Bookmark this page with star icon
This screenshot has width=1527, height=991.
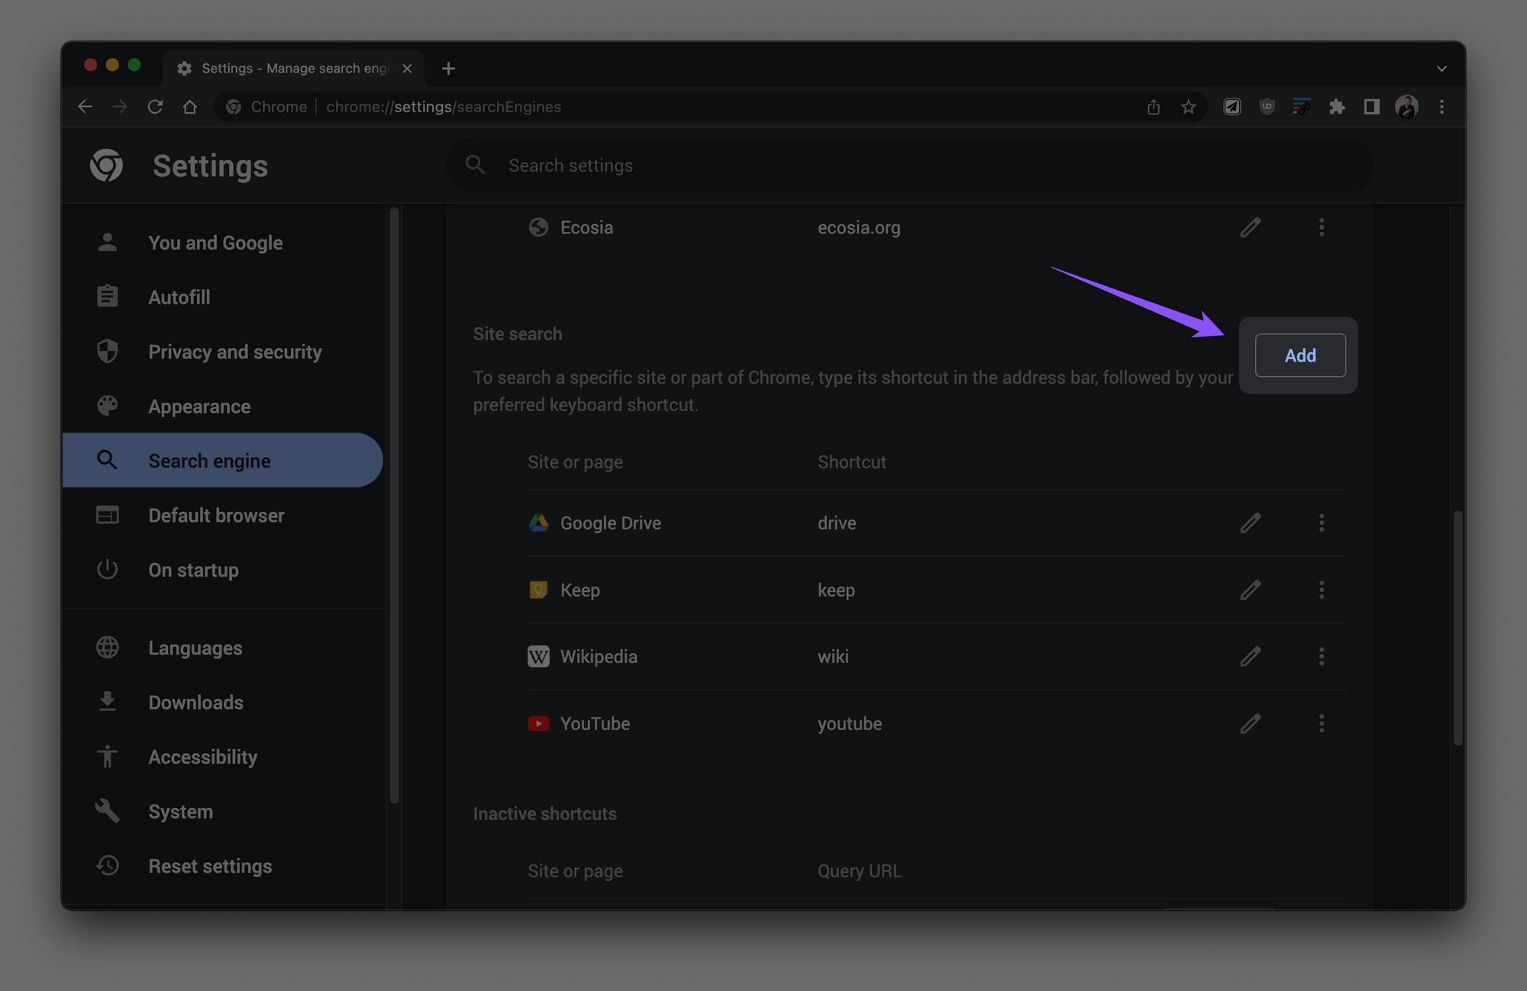pyautogui.click(x=1188, y=107)
